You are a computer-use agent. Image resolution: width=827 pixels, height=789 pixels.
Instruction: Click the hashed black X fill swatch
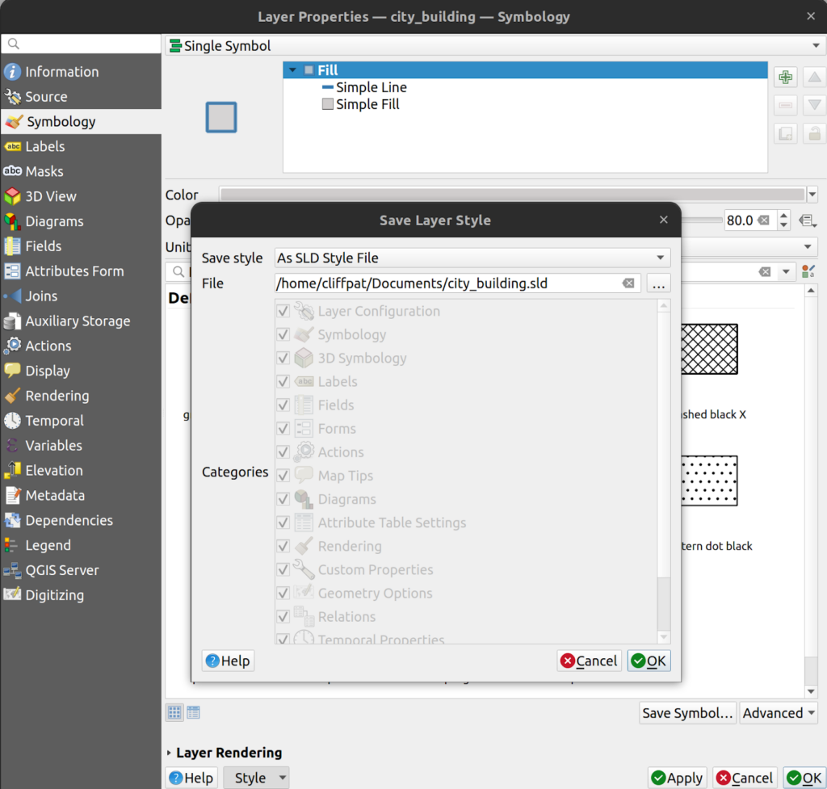709,349
